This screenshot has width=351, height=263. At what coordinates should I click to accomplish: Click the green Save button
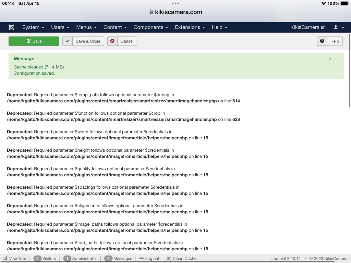pyautogui.click(x=34, y=41)
